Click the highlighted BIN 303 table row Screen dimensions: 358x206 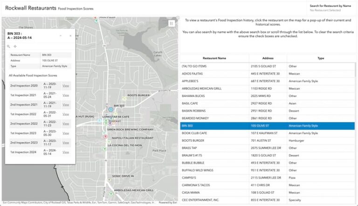268,126
